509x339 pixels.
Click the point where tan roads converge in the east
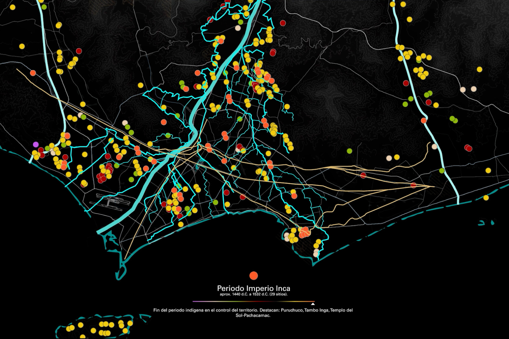(x=433, y=186)
